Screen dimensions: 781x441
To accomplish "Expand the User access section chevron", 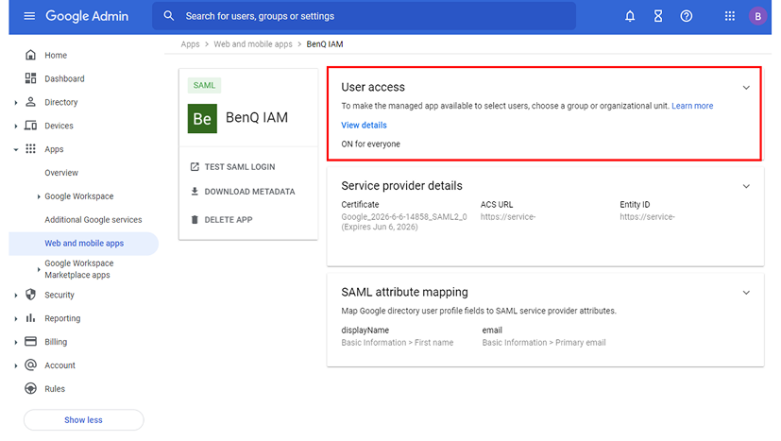I will [746, 88].
